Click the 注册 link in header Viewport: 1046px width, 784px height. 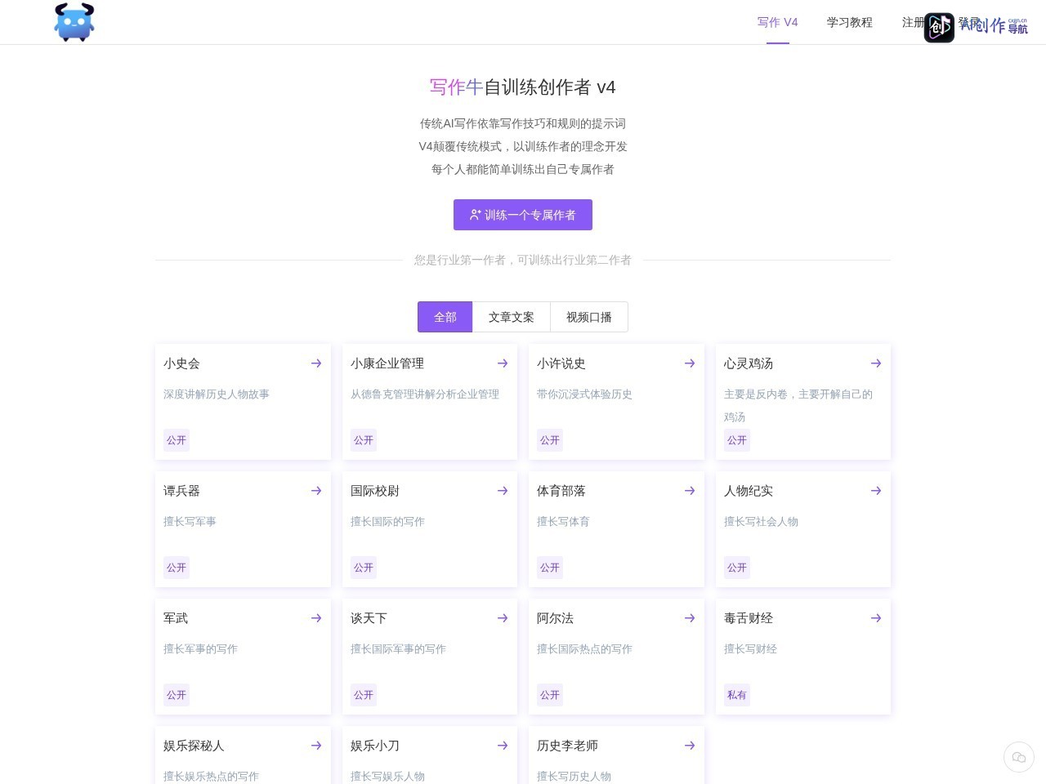pos(913,22)
